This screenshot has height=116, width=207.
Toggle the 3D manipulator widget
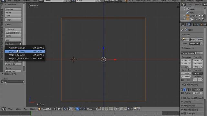coord(74,109)
